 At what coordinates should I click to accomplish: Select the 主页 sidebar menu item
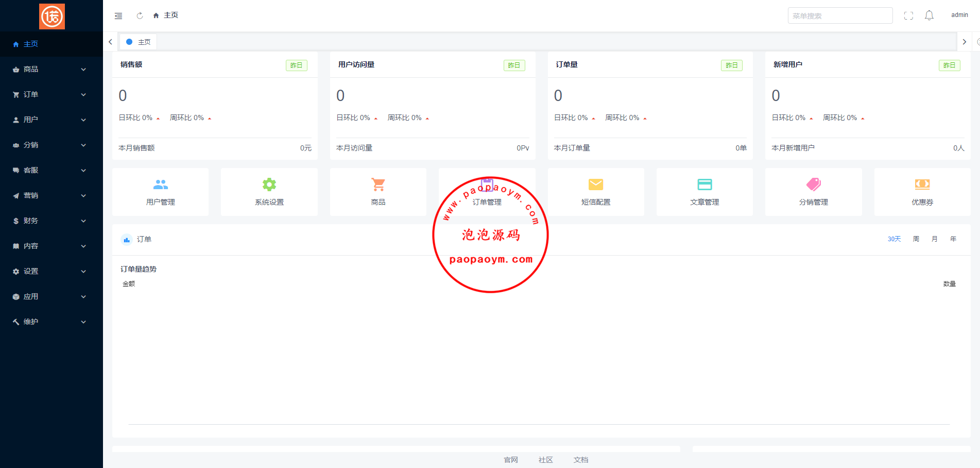point(31,44)
